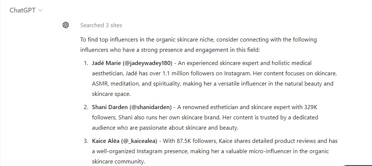The height and width of the screenshot is (166, 372).
Task: Click the Kaice Alēa bold name
Action: coord(105,141)
